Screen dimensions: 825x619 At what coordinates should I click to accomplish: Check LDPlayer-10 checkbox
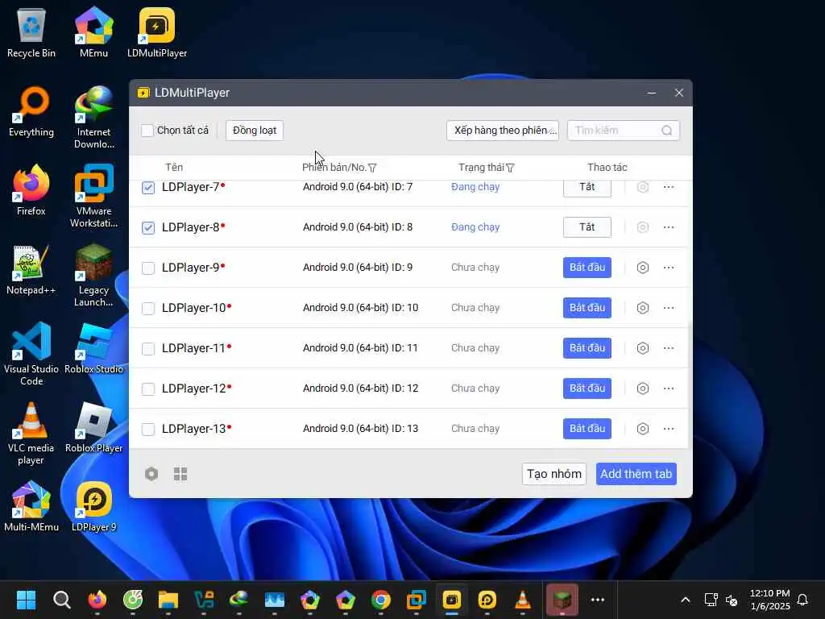click(x=148, y=309)
